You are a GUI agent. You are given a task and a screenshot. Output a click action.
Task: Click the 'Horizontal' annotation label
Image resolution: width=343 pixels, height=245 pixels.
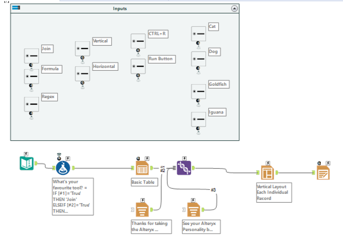click(x=105, y=67)
